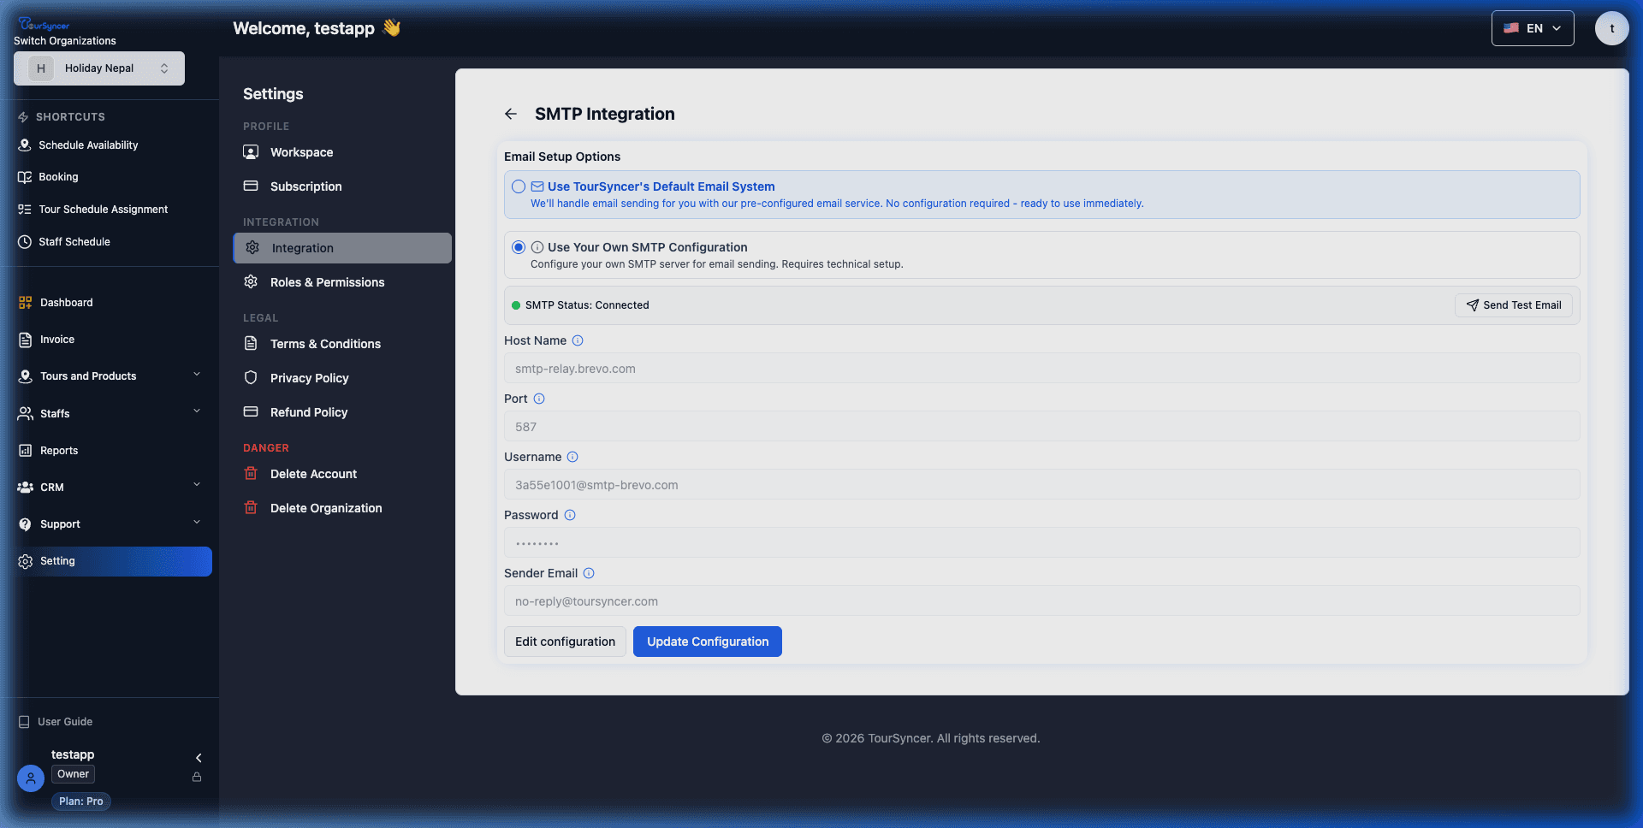Click the Sender Email input field

(1041, 600)
